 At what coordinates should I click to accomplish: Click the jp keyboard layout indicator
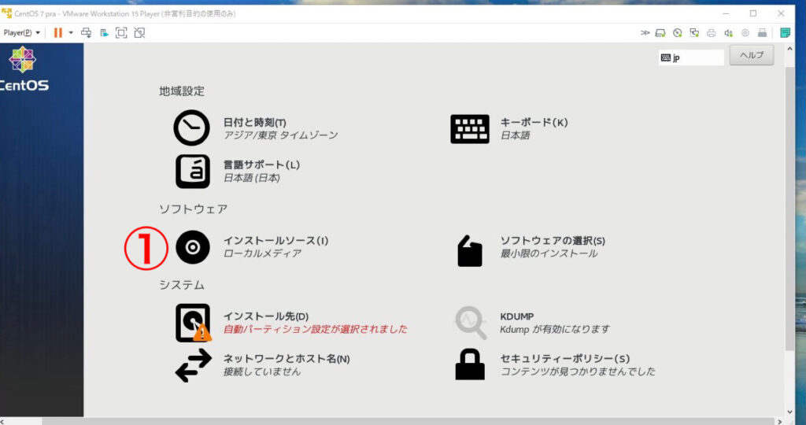pos(691,57)
